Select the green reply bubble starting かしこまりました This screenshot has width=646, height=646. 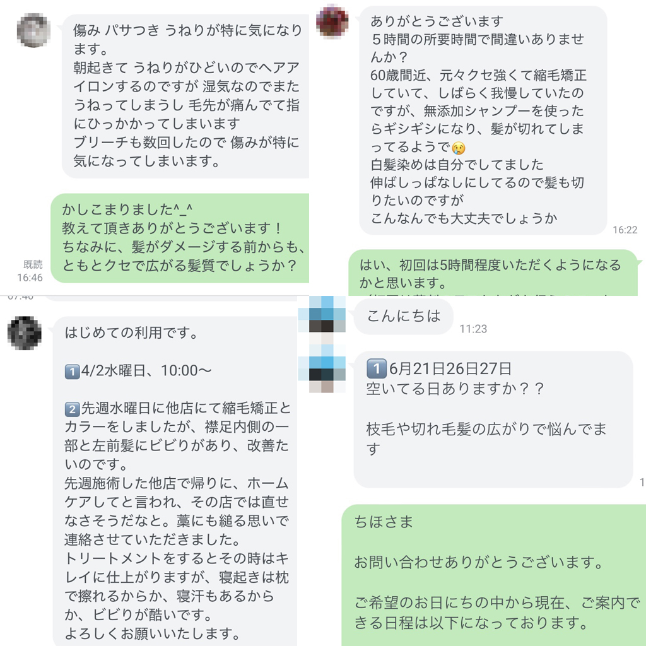180,238
